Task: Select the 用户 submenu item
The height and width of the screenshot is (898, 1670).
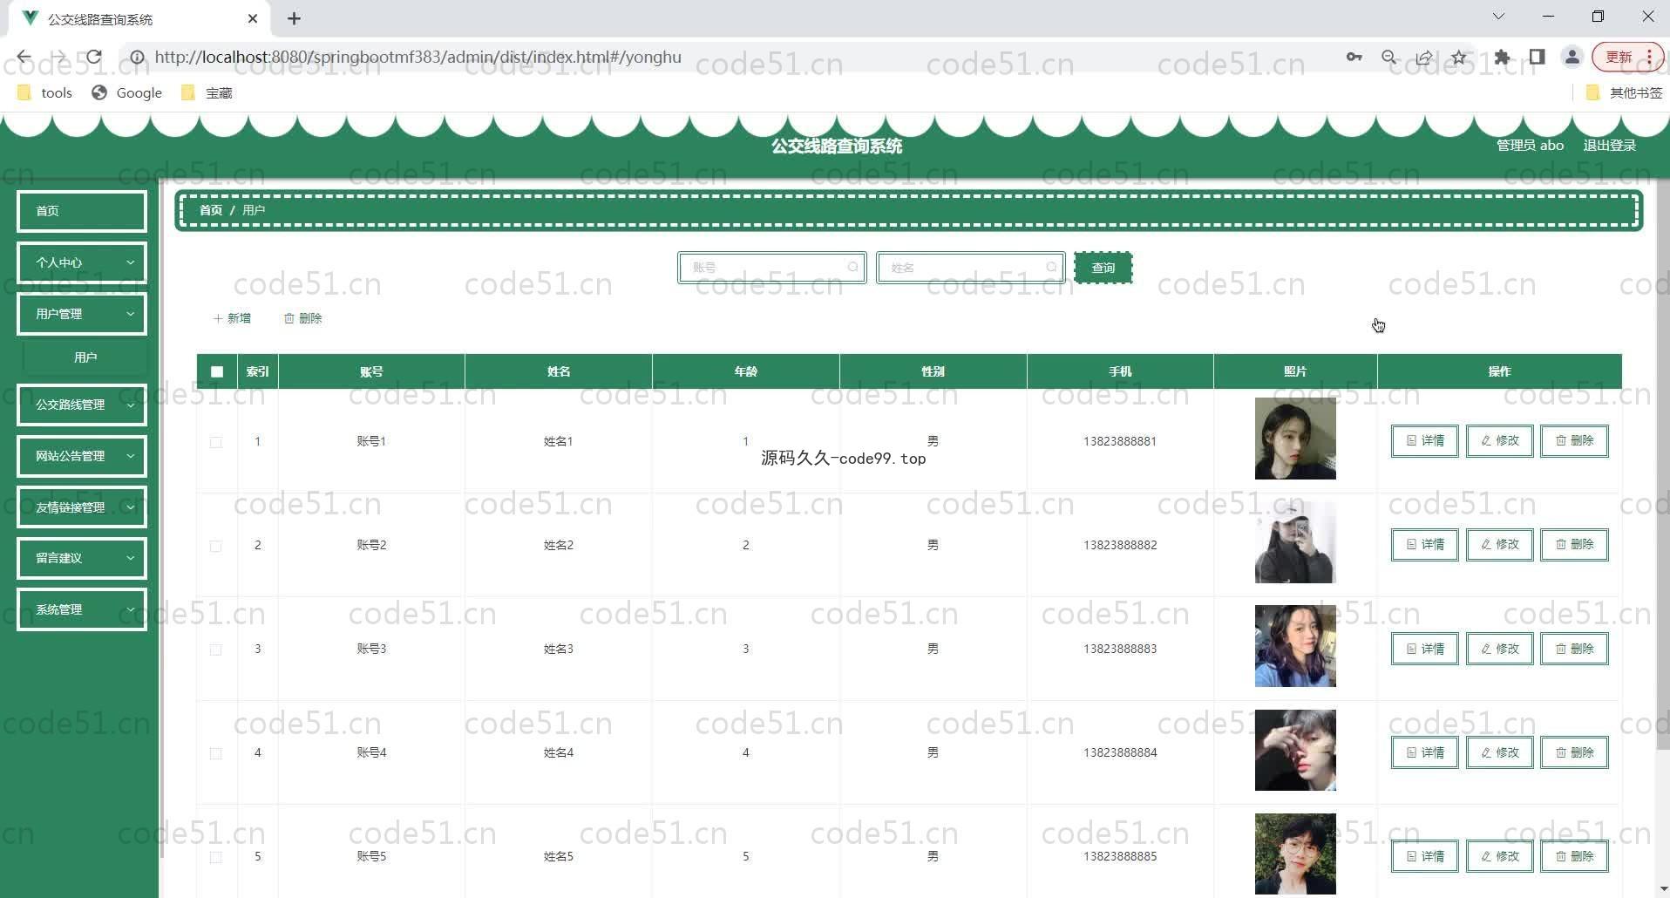Action: coord(85,357)
